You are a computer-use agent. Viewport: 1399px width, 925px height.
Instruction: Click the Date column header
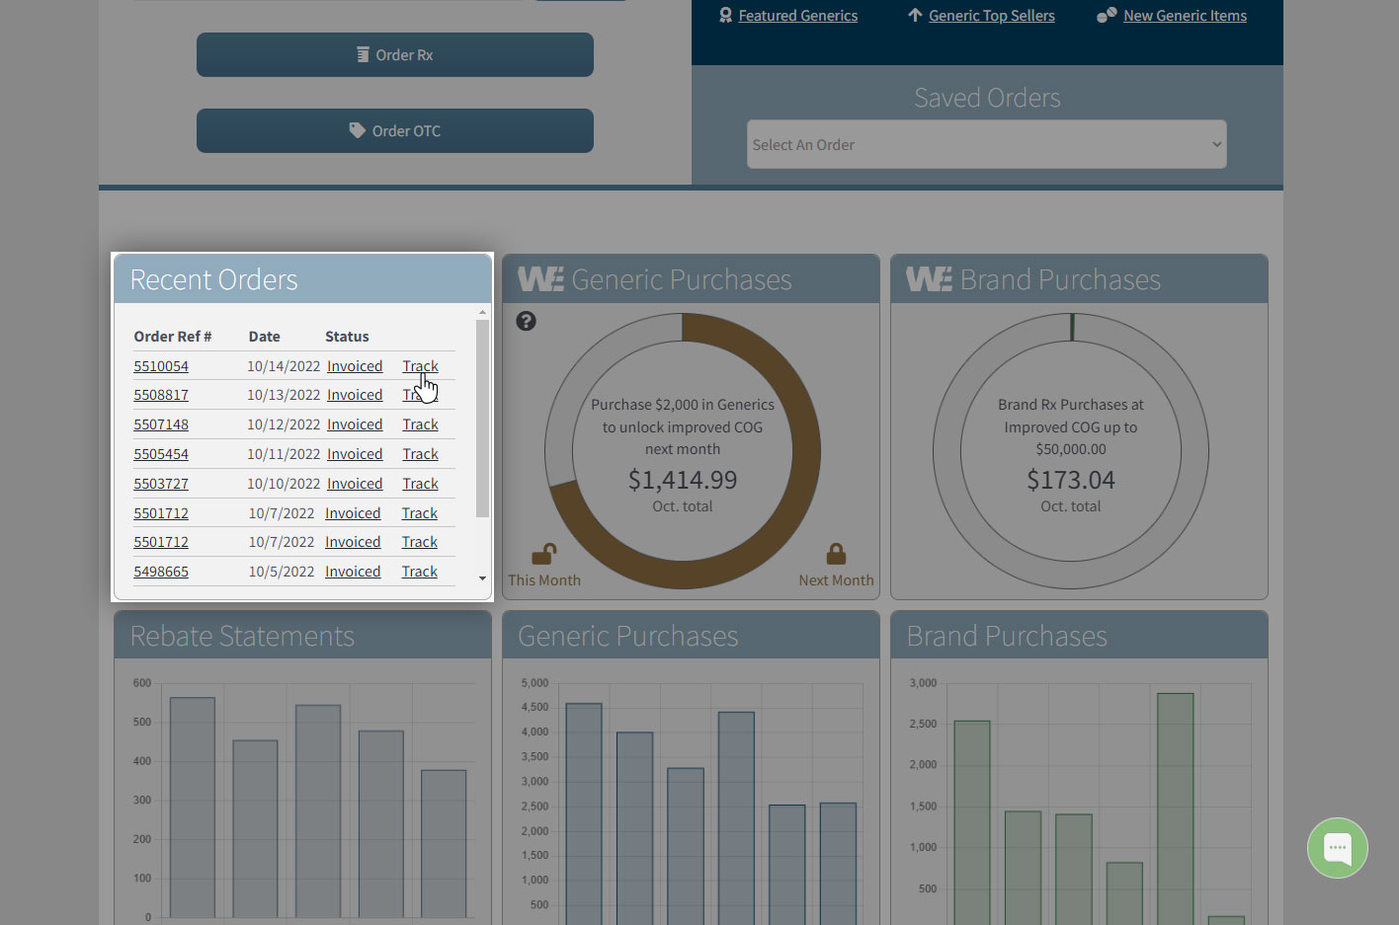click(264, 337)
